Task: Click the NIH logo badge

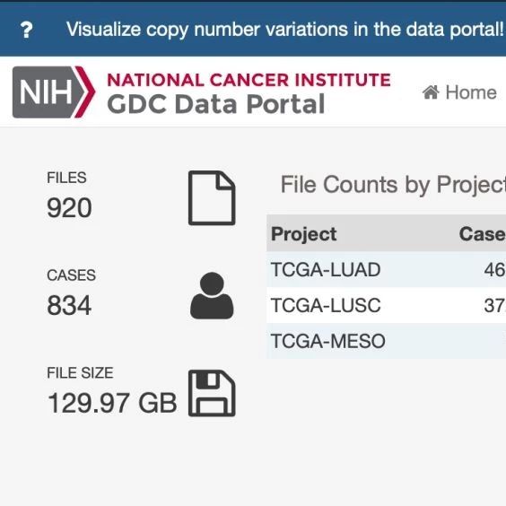Action: 54,92
